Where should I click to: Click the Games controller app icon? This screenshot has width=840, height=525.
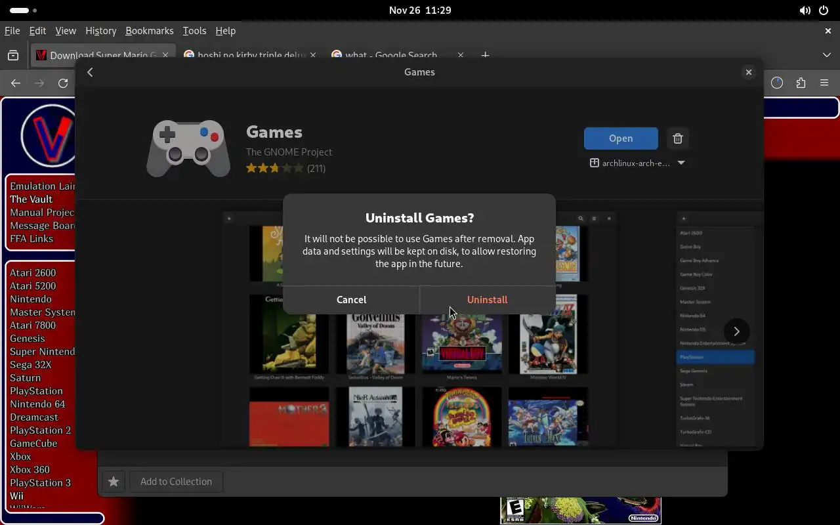[x=188, y=148]
